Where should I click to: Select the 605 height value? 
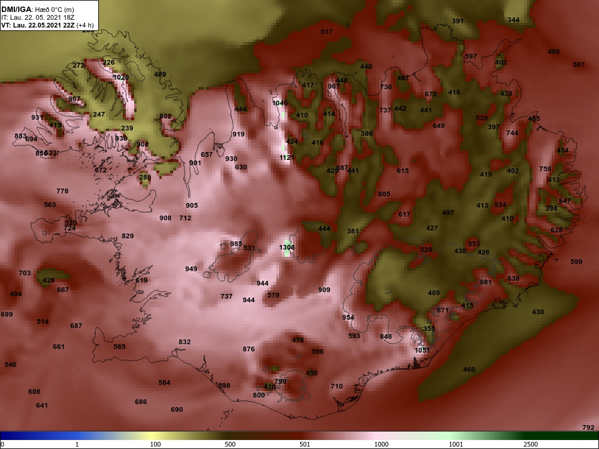(x=384, y=194)
